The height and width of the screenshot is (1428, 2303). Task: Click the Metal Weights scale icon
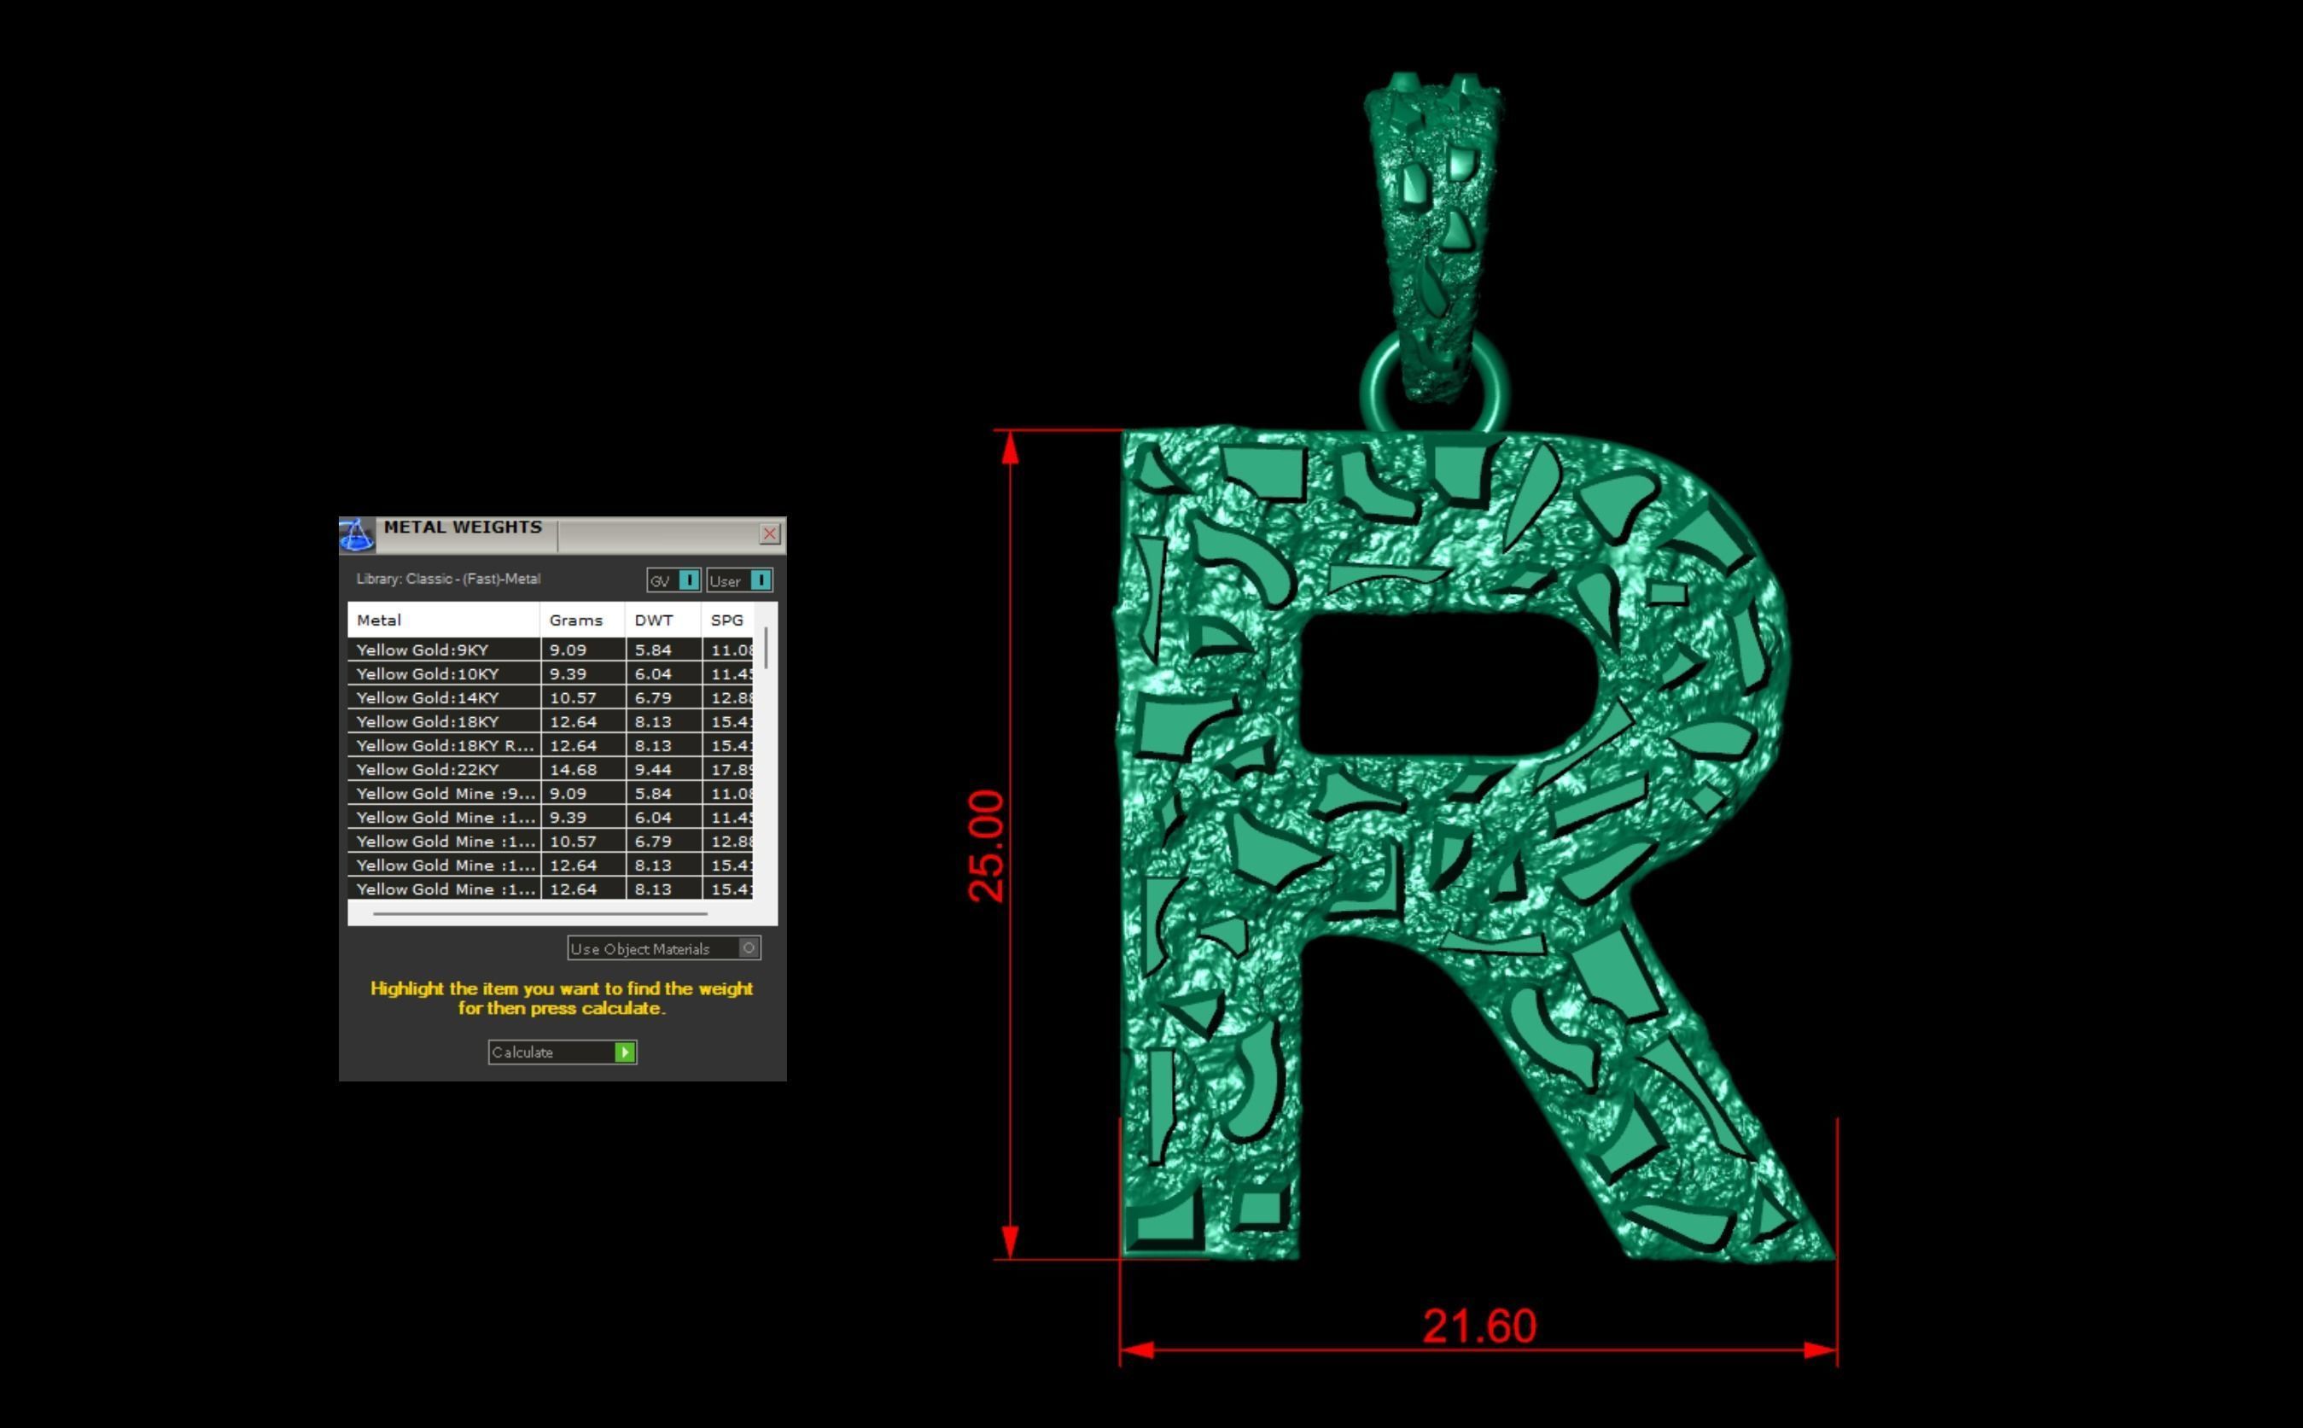(357, 534)
